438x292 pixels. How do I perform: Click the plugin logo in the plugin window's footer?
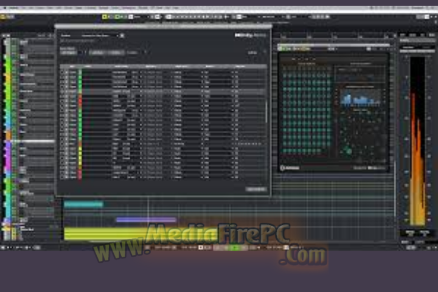point(290,168)
